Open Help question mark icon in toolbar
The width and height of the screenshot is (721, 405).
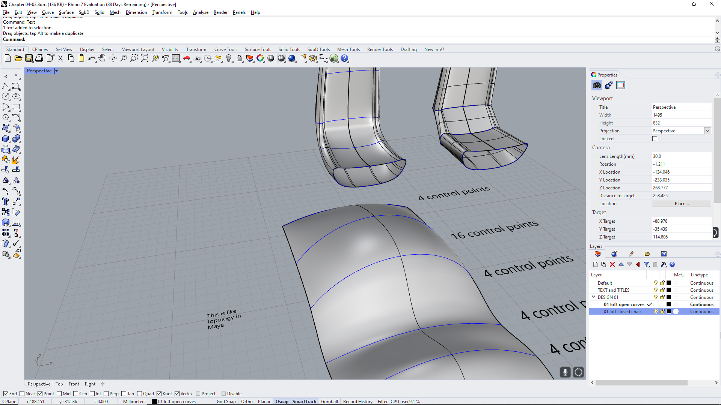click(x=344, y=58)
